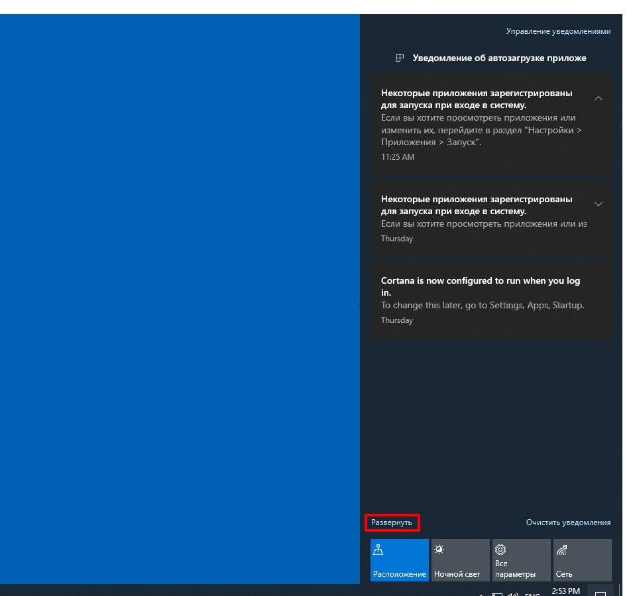Open Все параметры settings tile
631x596 pixels.
(521, 560)
